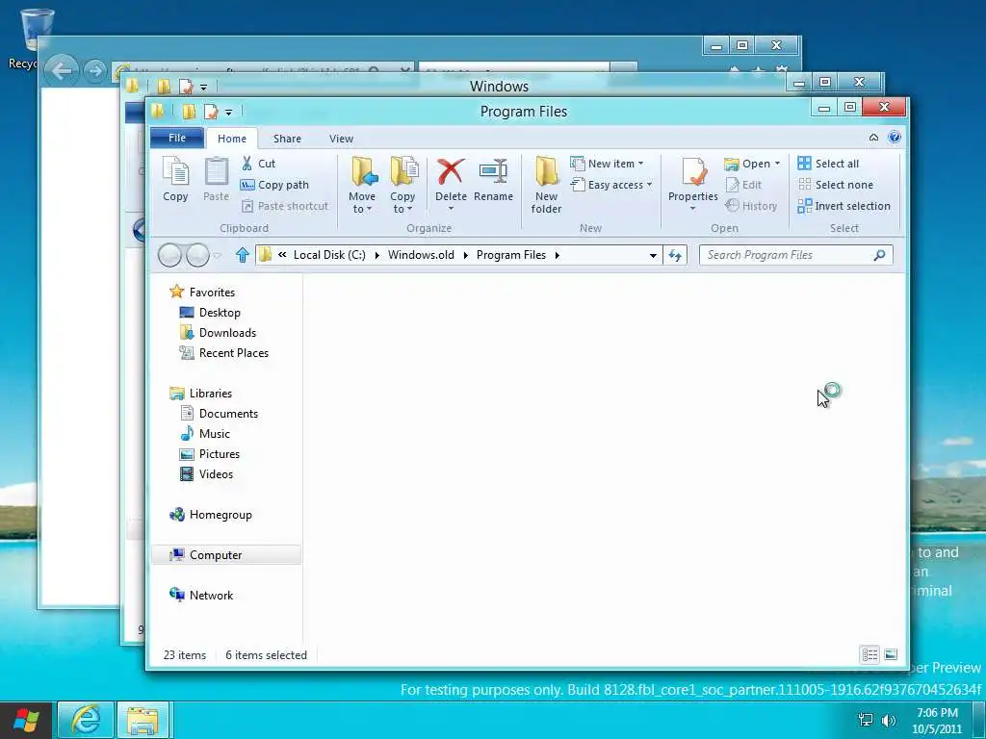Open Properties of selected items

[693, 184]
